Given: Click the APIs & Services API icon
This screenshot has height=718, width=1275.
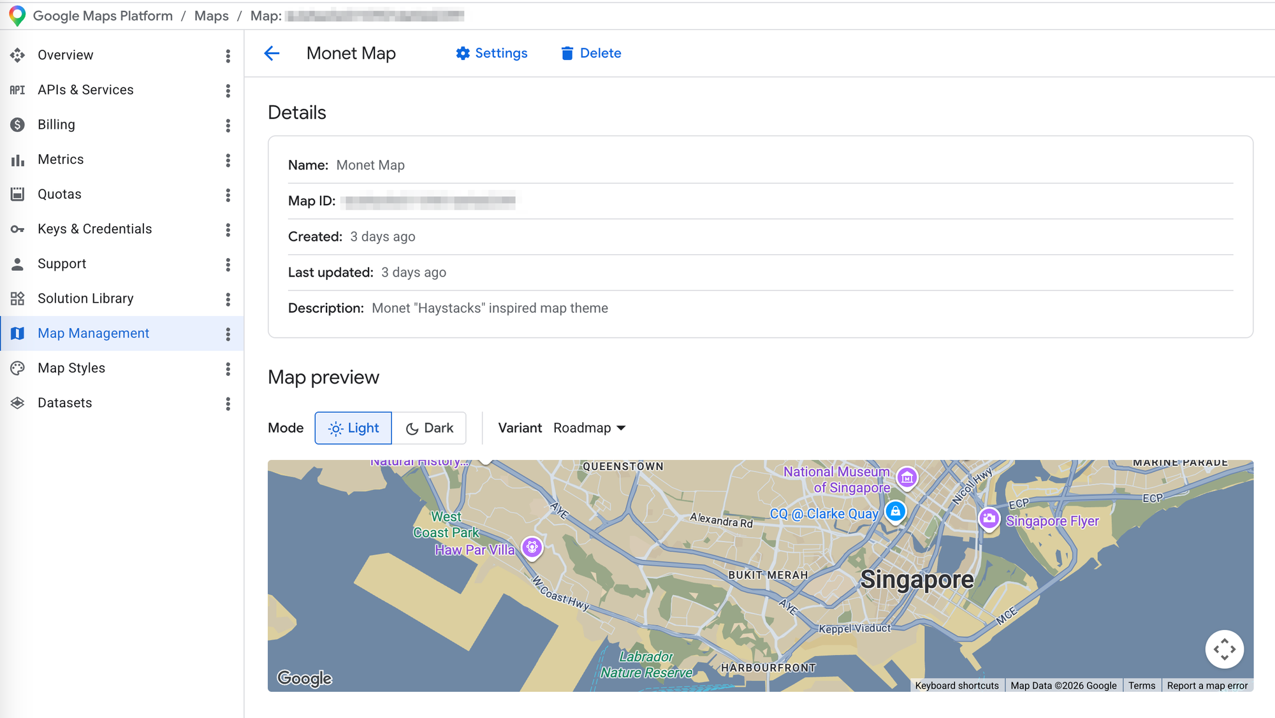Looking at the screenshot, I should click(18, 90).
